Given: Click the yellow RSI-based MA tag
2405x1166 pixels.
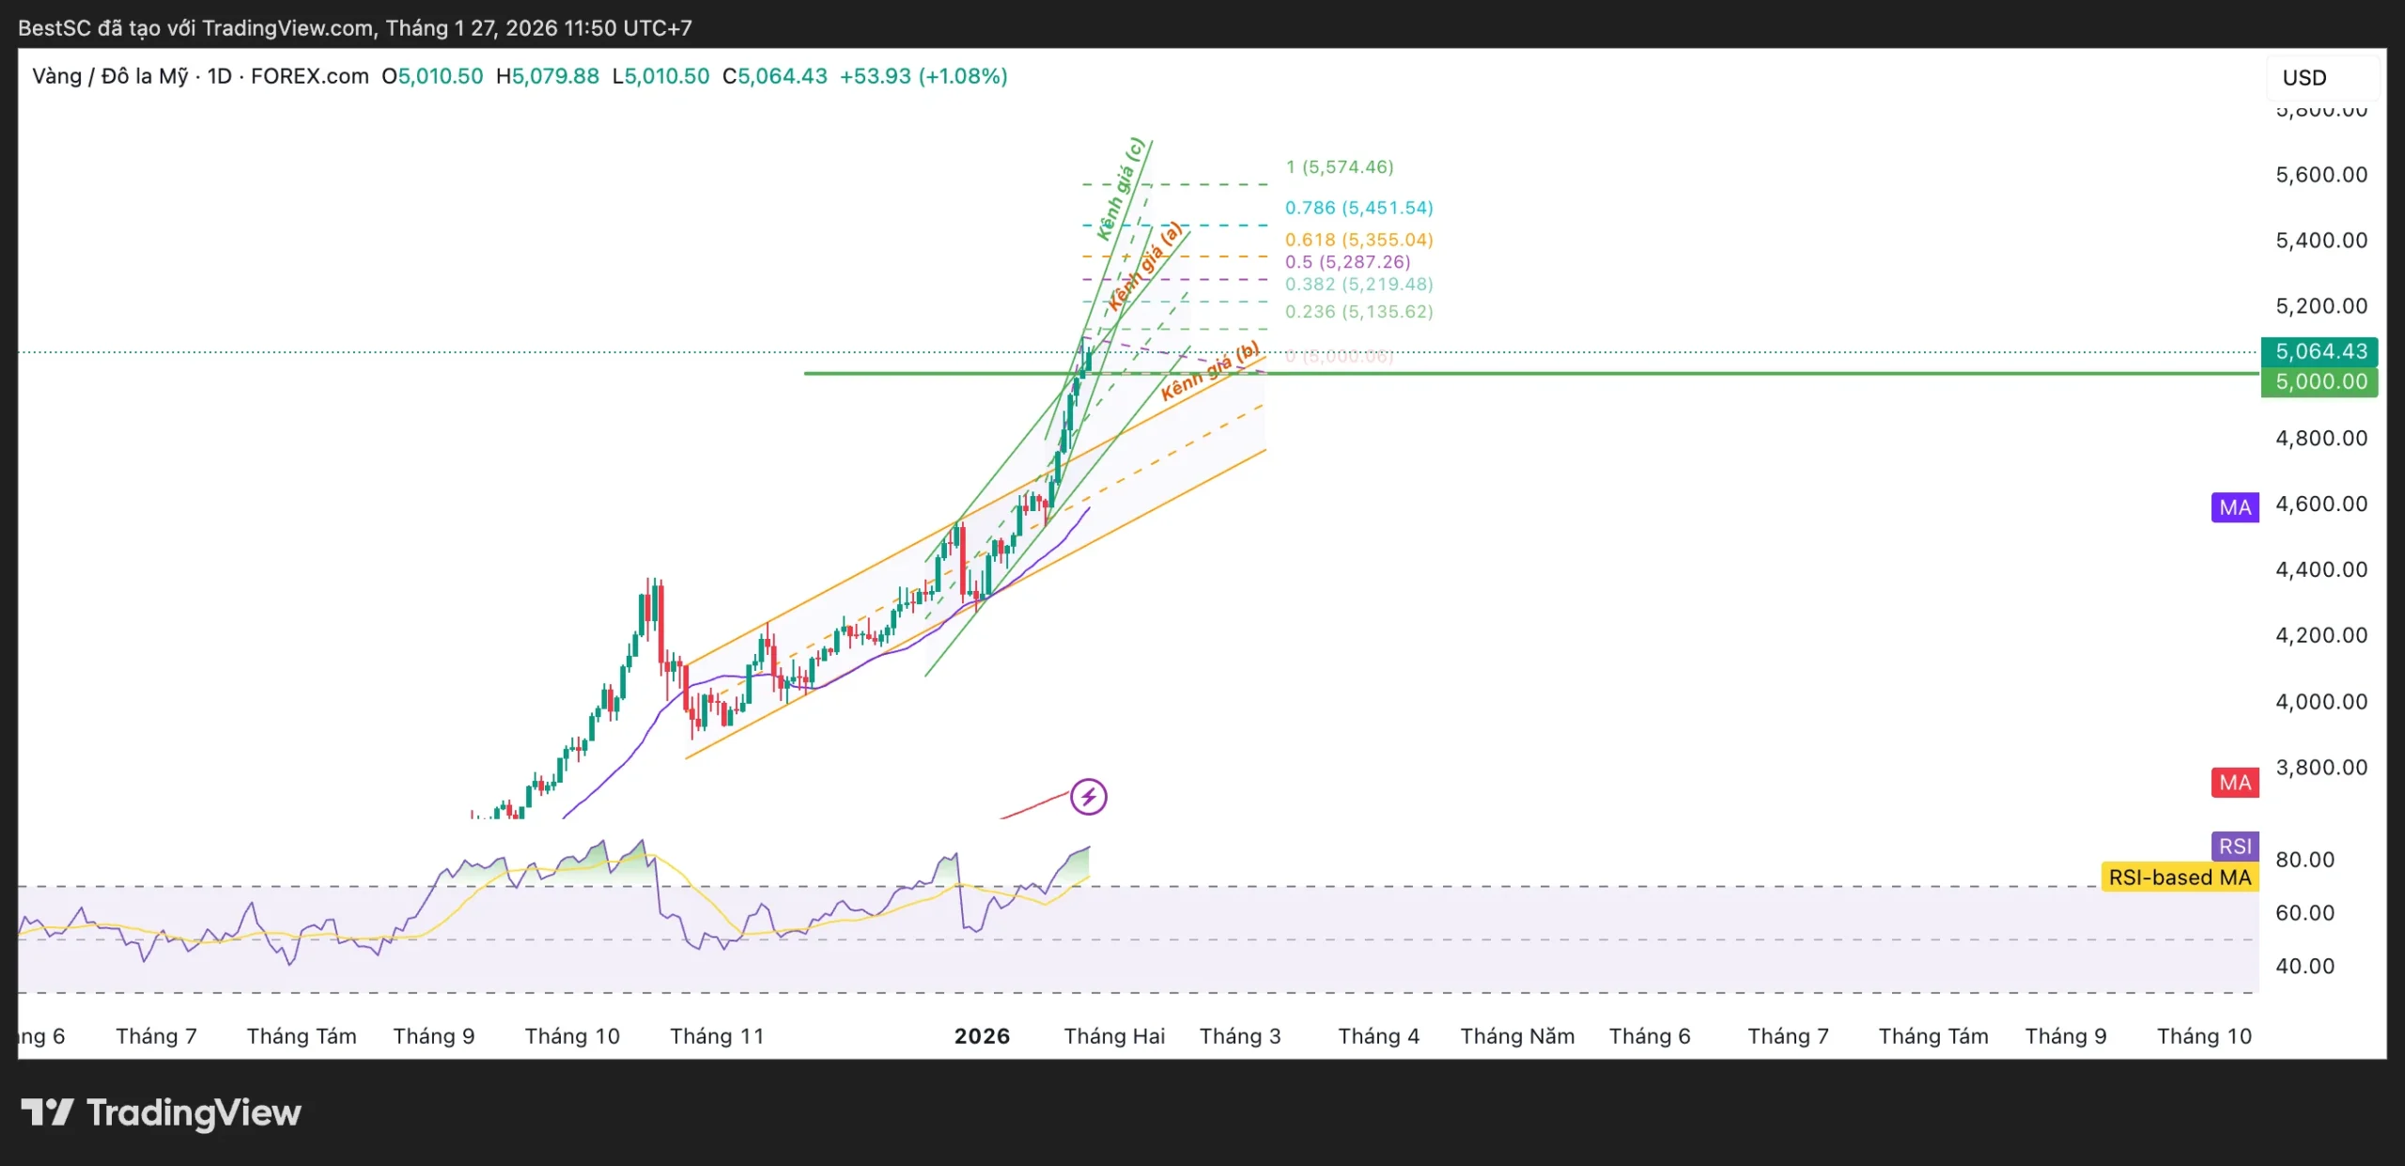Looking at the screenshot, I should pos(2179,878).
